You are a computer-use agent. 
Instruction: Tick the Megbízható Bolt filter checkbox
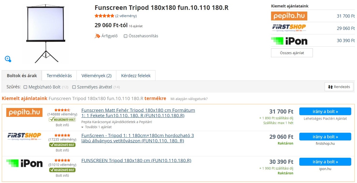coord(25,87)
